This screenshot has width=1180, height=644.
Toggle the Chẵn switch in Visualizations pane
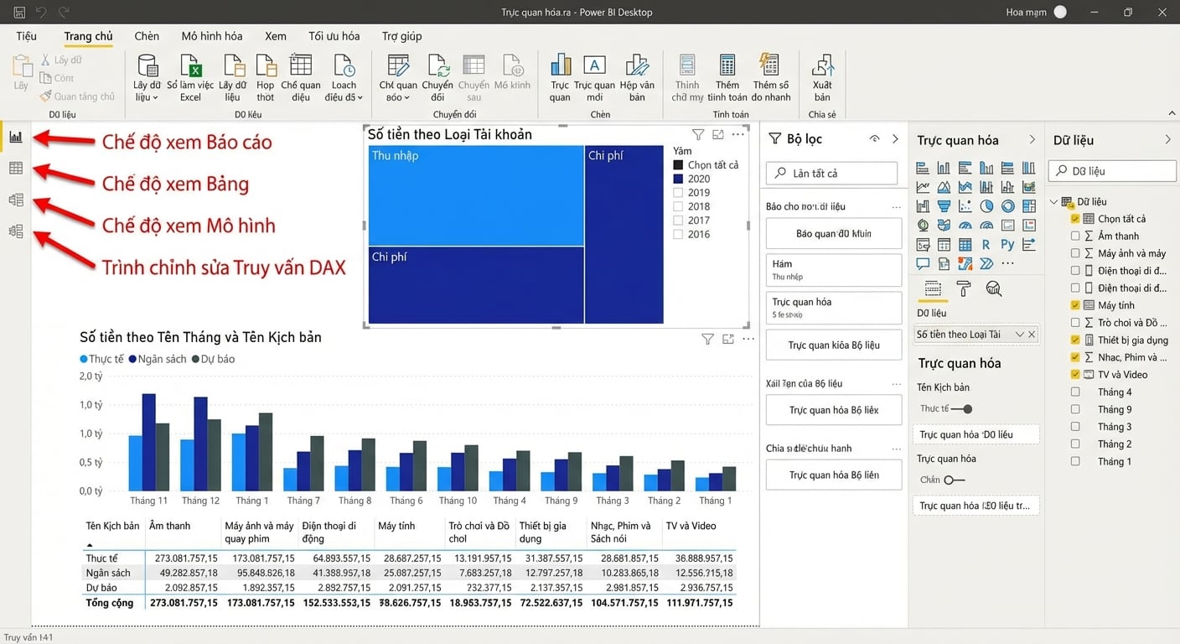click(x=954, y=480)
